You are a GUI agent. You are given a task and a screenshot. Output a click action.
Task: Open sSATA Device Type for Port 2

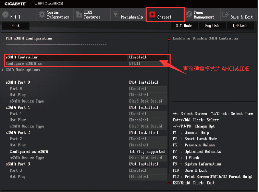[x=148, y=158]
